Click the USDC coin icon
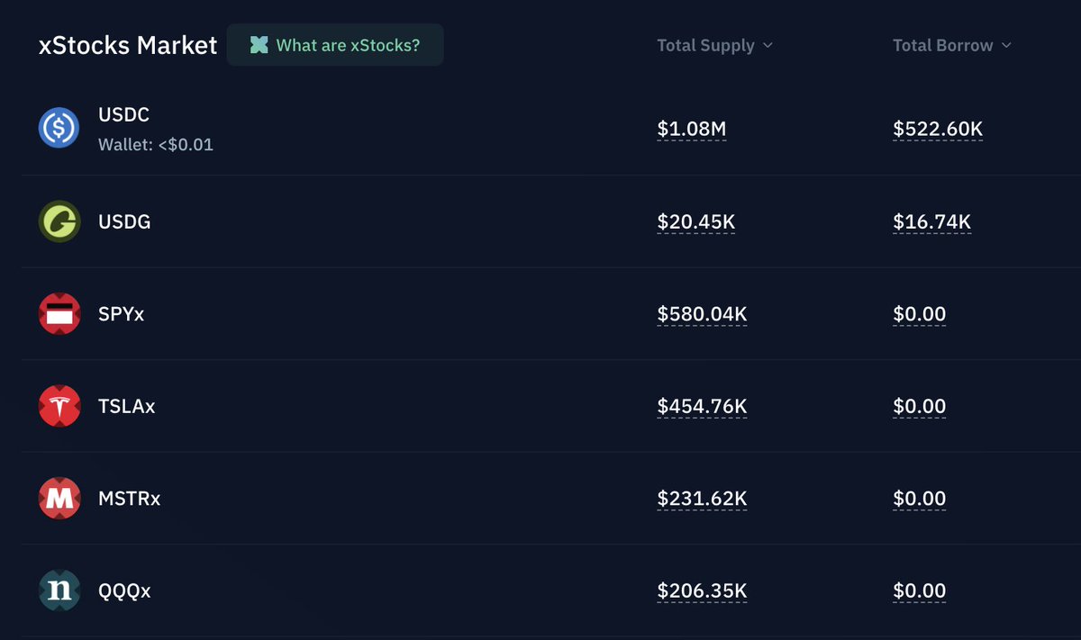The width and height of the screenshot is (1081, 640). (x=59, y=129)
